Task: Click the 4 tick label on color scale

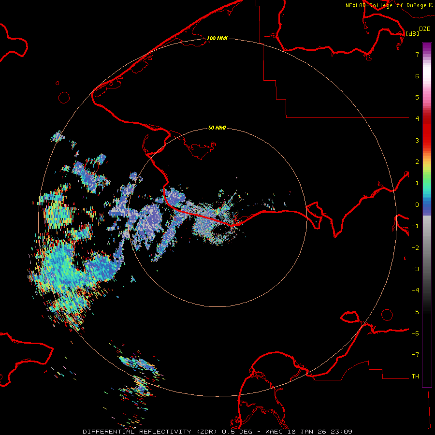Action: [417, 119]
